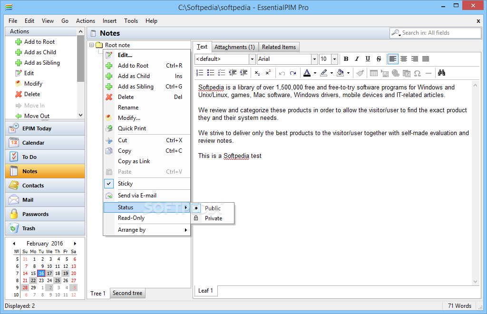The height and width of the screenshot is (314, 487).
Task: Switch to Second tree tab
Action: click(x=127, y=293)
